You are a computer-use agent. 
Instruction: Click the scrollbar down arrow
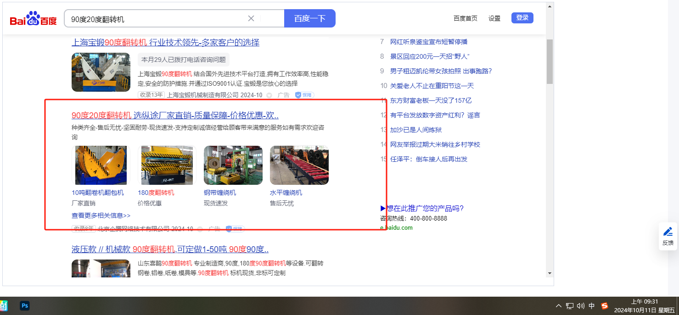click(x=550, y=273)
